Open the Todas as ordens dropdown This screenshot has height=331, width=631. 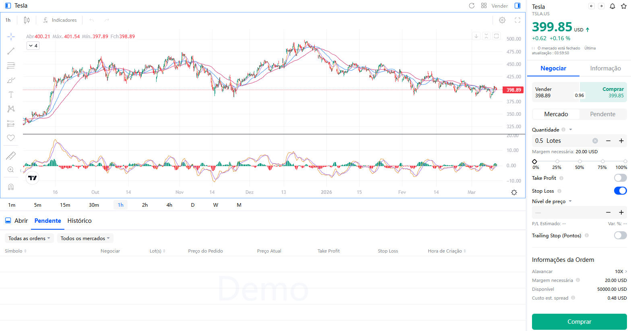click(29, 238)
